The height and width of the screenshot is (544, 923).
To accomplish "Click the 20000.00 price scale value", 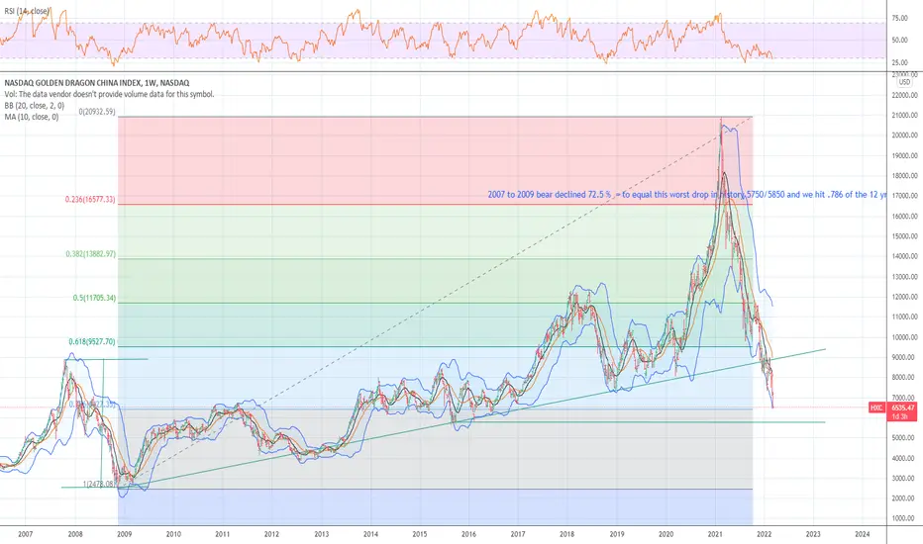I will [905, 136].
